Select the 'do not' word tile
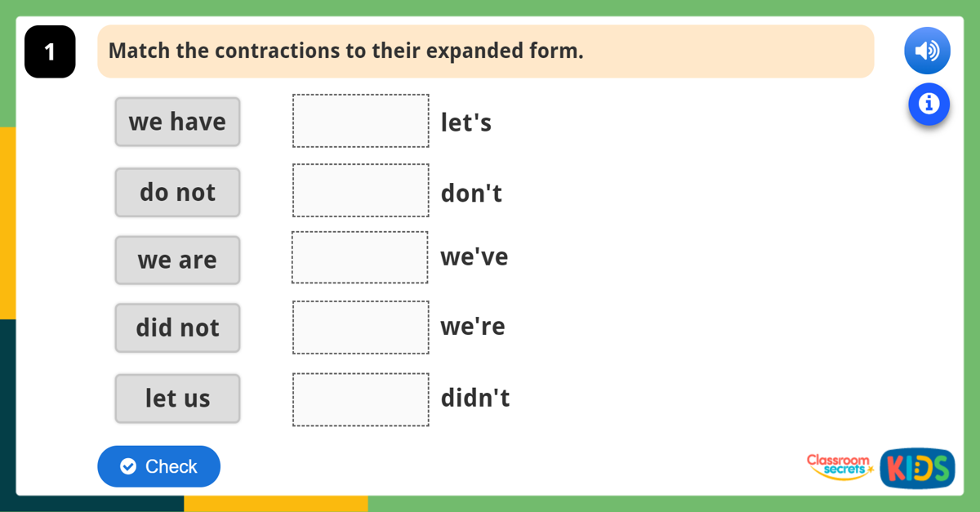980x512 pixels. [177, 193]
